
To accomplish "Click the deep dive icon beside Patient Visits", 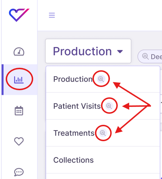I will 109,106.
